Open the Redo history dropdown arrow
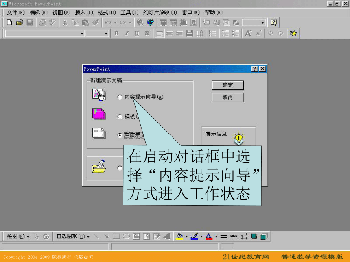This screenshot has height=262, width=350. pyautogui.click(x=130, y=23)
